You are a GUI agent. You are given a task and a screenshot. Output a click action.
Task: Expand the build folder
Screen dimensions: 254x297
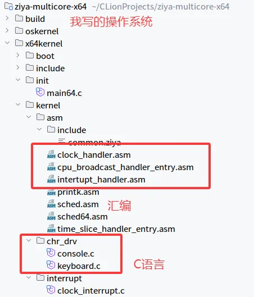click(x=7, y=18)
